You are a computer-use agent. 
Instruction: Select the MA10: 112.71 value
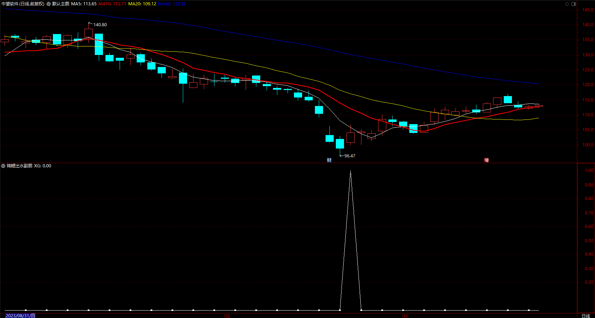112,4
